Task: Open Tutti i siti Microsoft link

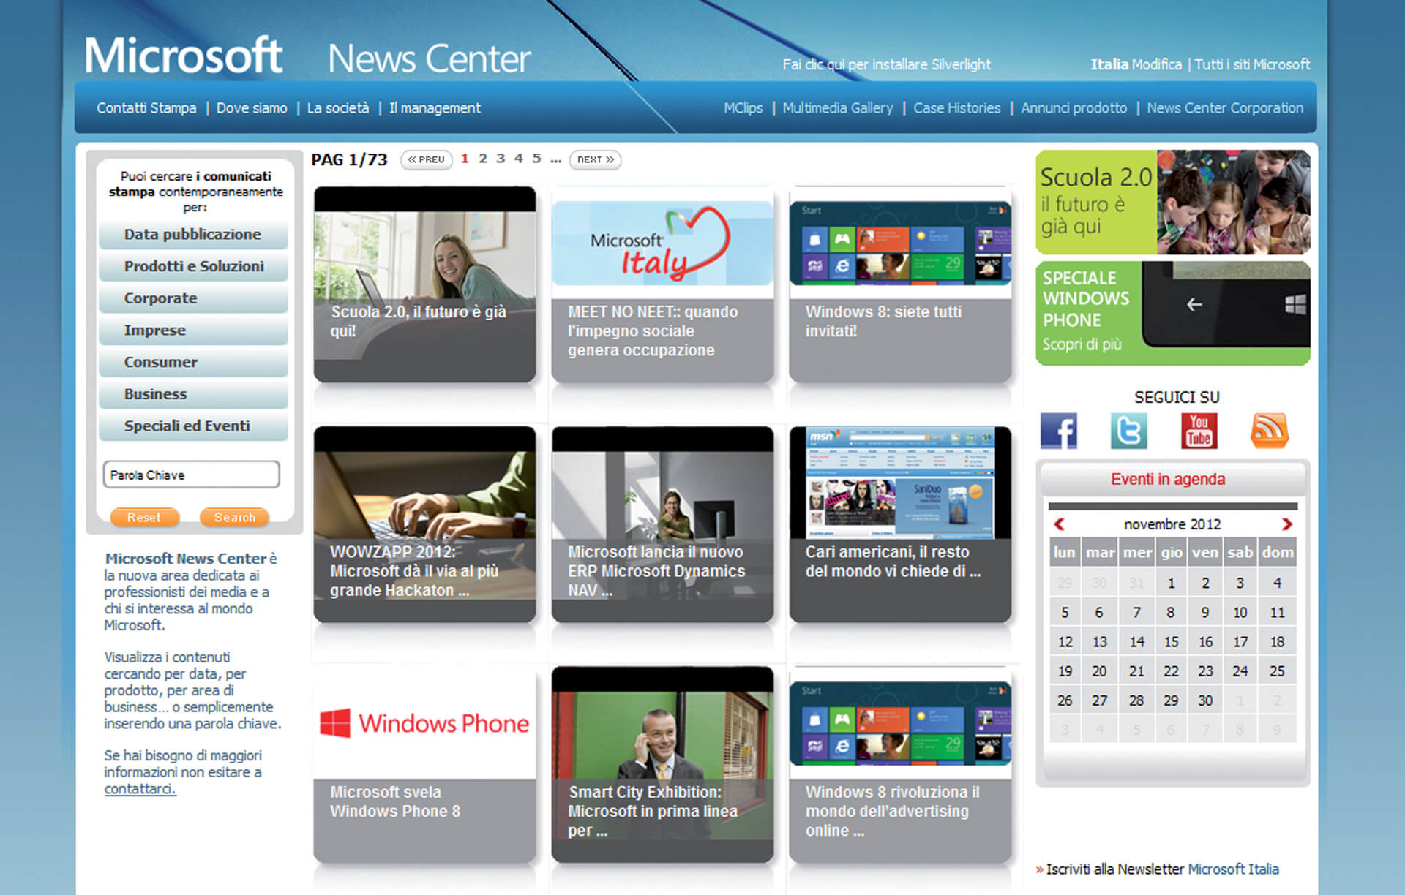Action: click(1252, 64)
